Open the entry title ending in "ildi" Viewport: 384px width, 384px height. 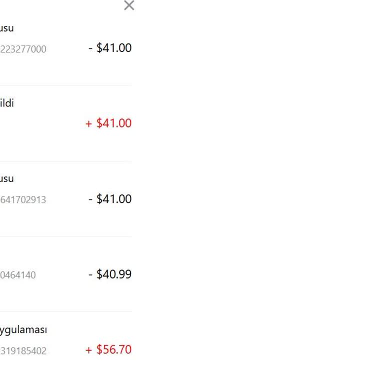click(x=7, y=103)
